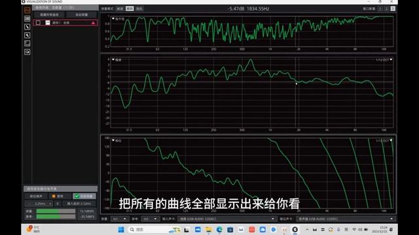Open the In2 reference channel dropdown
Viewport: 419px width, 235px height.
point(150,219)
